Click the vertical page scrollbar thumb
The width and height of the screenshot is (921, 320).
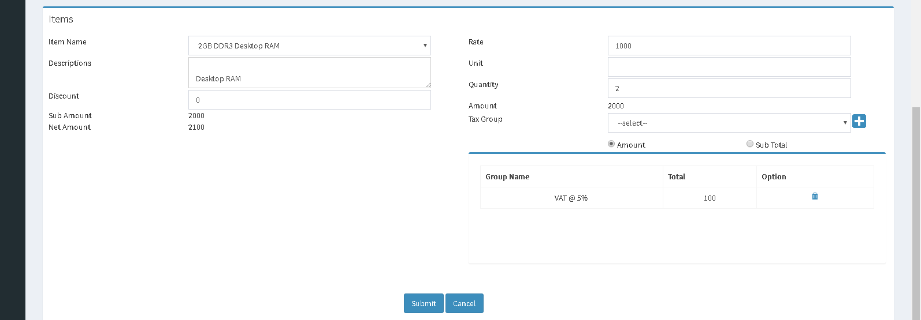[916, 213]
